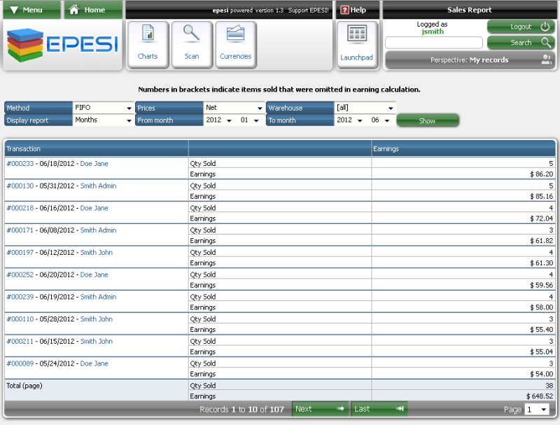
Task: Click the Help icon
Action: (x=344, y=10)
